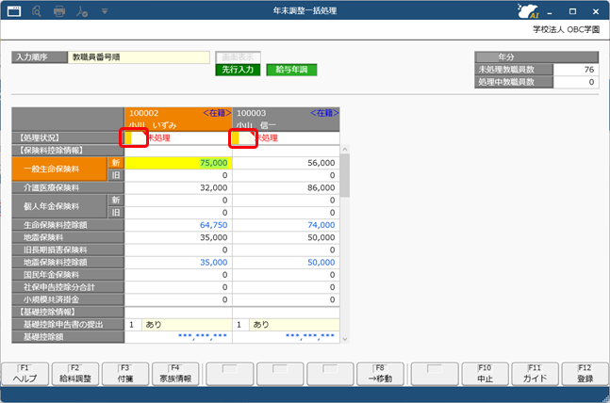The image size is (610, 403).
Task: Click the yellow sticky-note marker for employee 100002
Action: (x=129, y=137)
